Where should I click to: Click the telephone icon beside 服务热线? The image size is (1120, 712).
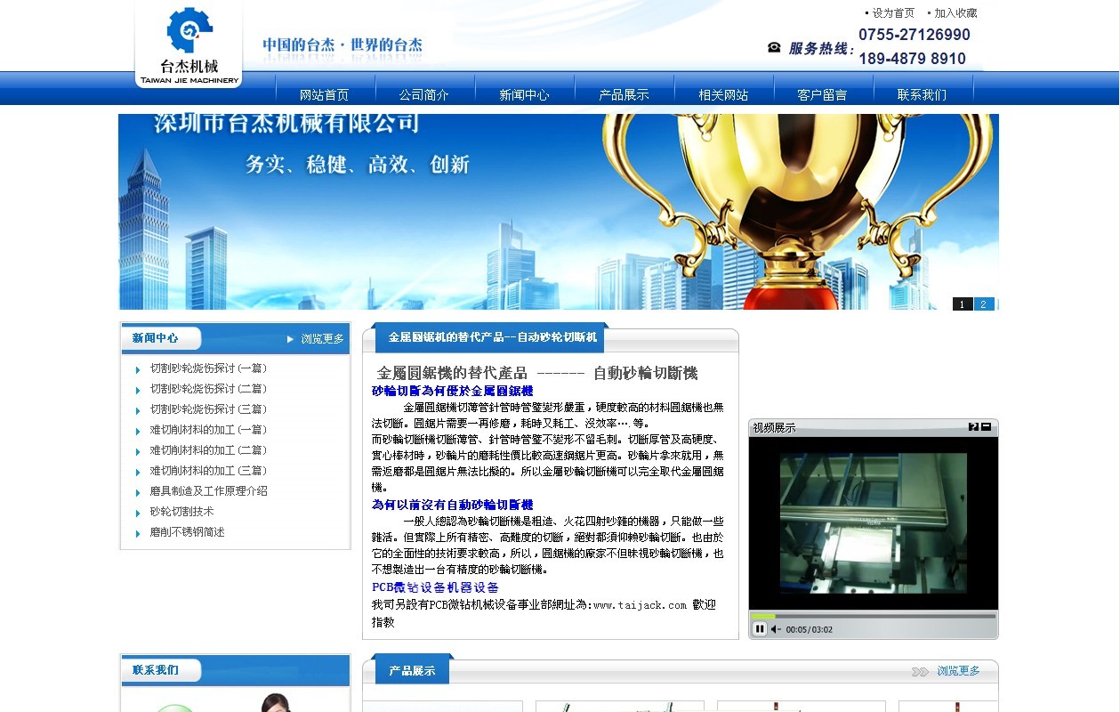click(x=774, y=48)
